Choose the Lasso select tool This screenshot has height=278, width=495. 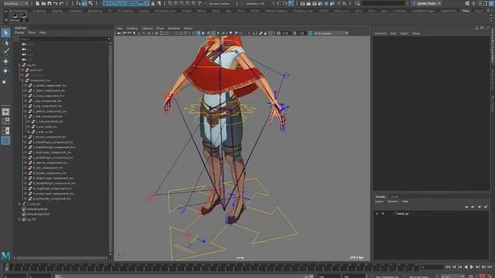pyautogui.click(x=5, y=43)
